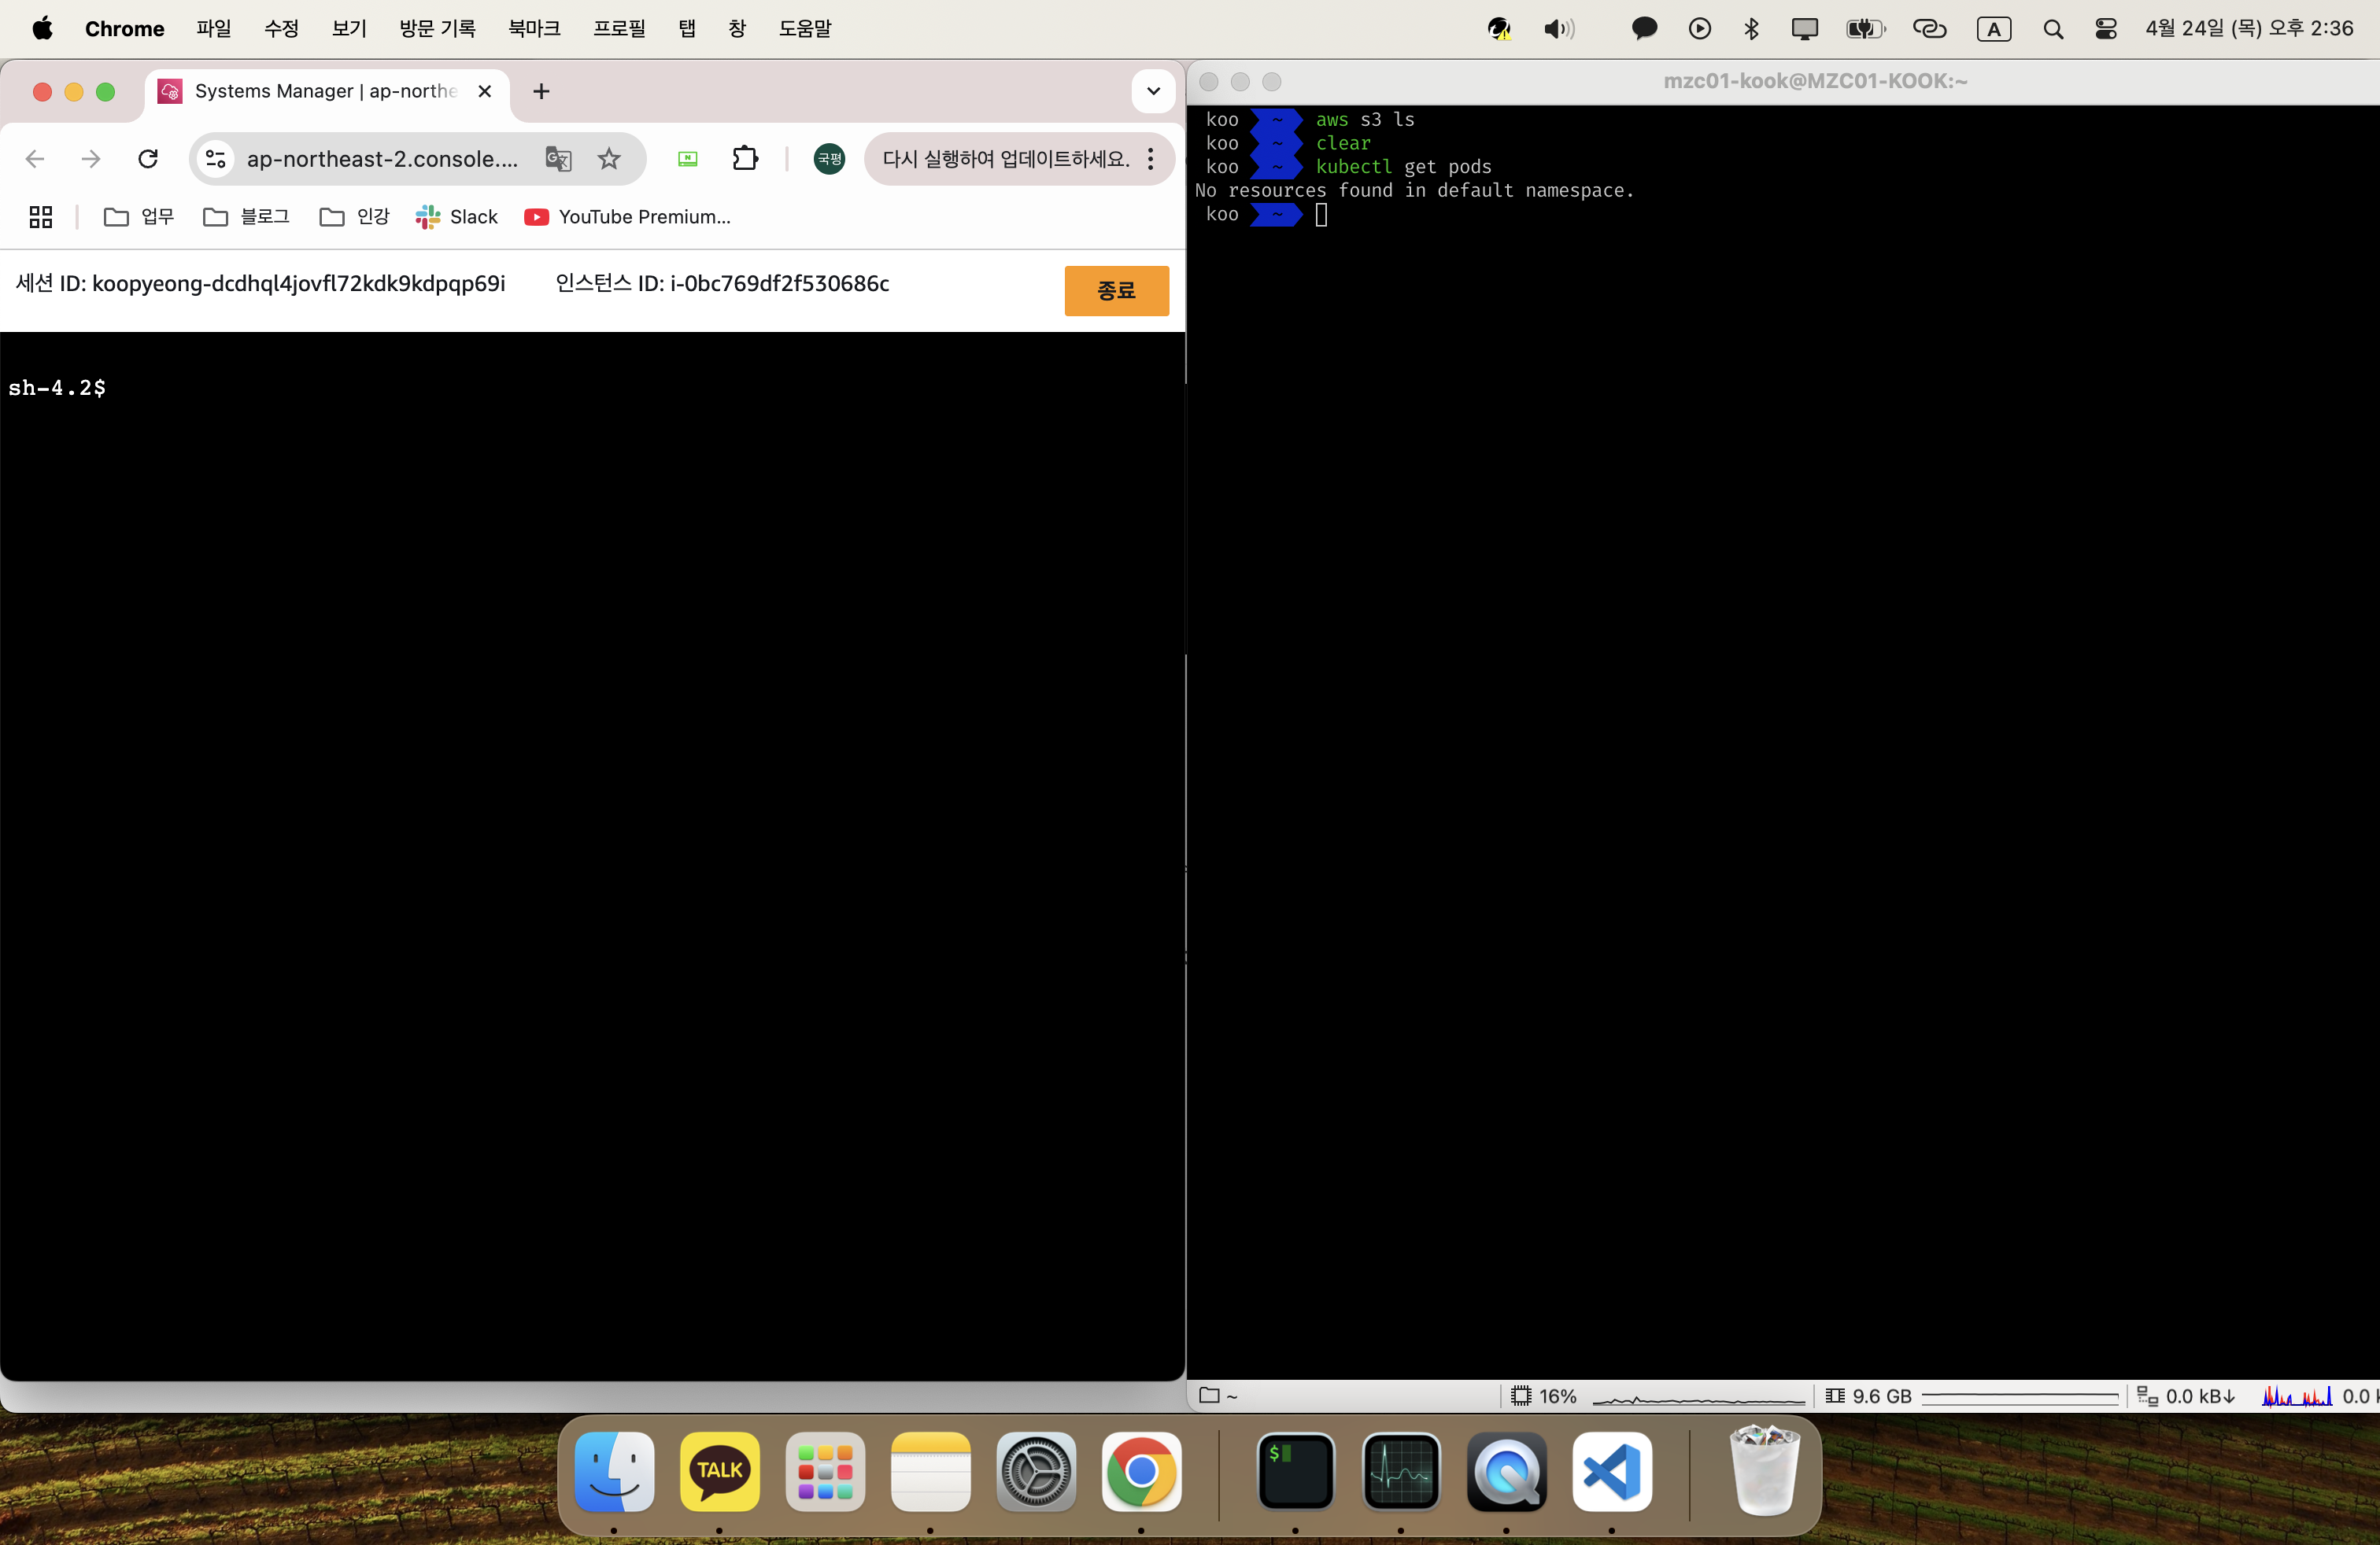Click the site information icon in address bar
2380x1545 pixels.
[x=215, y=159]
